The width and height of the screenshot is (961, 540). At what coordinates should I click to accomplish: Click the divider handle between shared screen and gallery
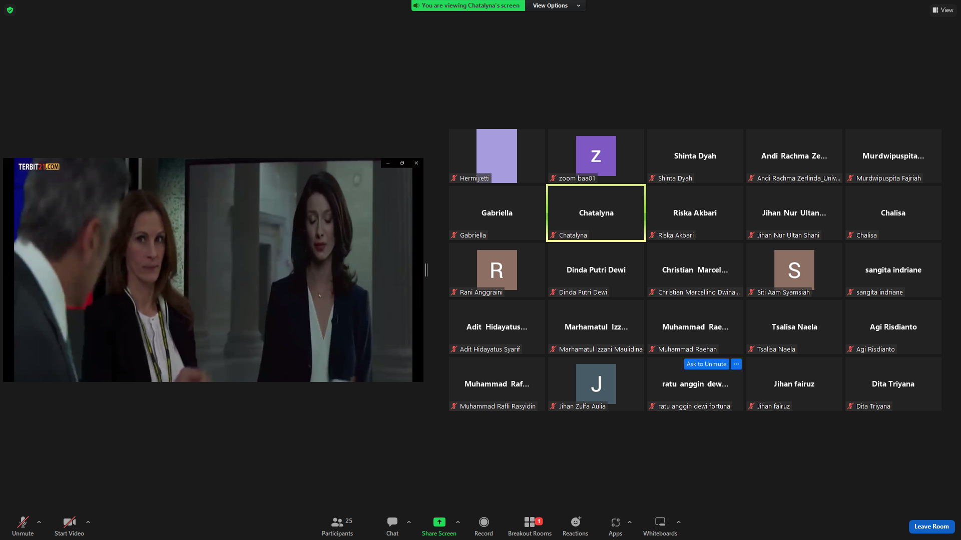[x=426, y=270]
